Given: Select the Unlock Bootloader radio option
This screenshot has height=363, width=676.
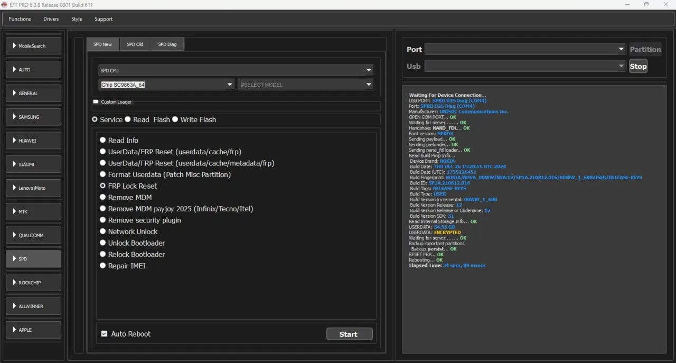Looking at the screenshot, I should point(103,243).
